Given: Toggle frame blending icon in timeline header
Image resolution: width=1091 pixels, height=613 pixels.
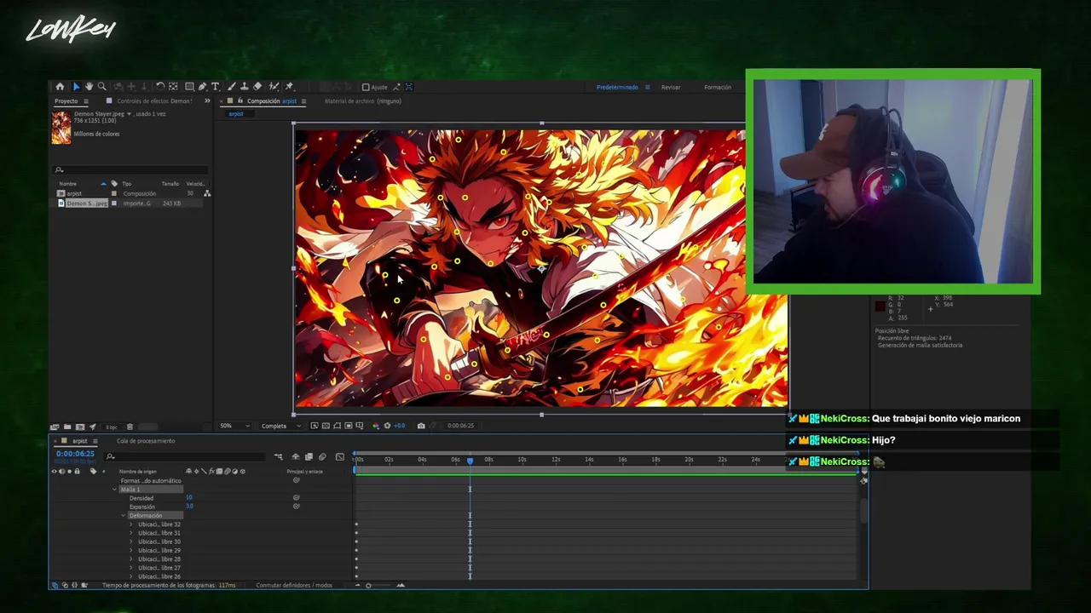Looking at the screenshot, I should coord(309,457).
